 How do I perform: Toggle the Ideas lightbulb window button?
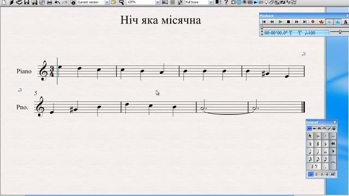(x=266, y=2)
